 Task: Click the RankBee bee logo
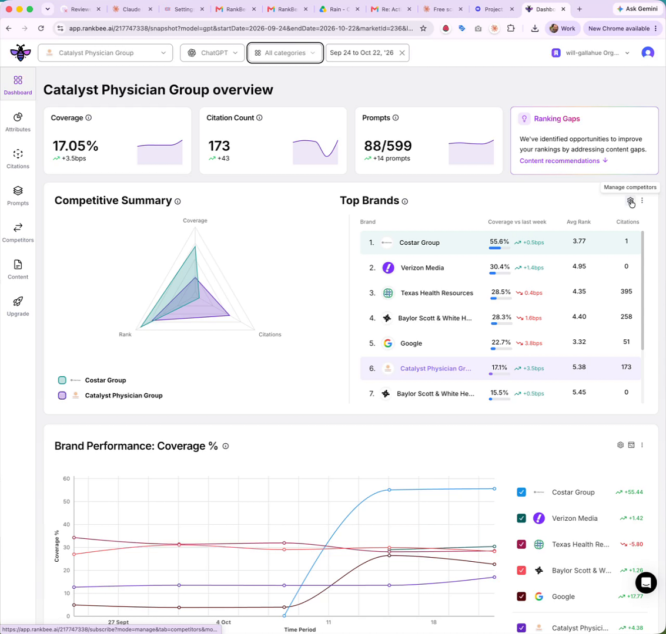(21, 53)
